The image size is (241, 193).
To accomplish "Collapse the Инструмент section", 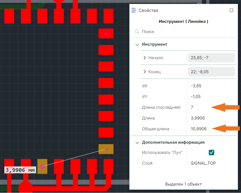I will coord(137,45).
